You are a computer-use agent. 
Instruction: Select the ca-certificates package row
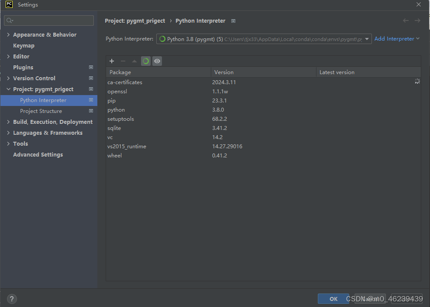pos(263,82)
